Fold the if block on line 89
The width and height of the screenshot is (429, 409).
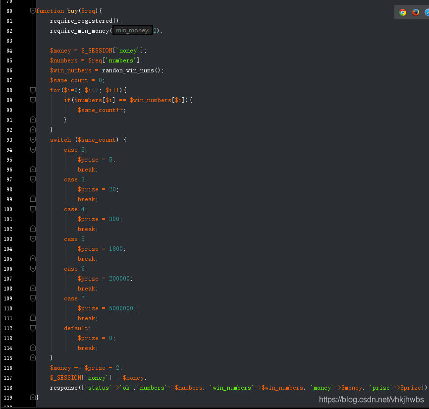click(x=33, y=100)
